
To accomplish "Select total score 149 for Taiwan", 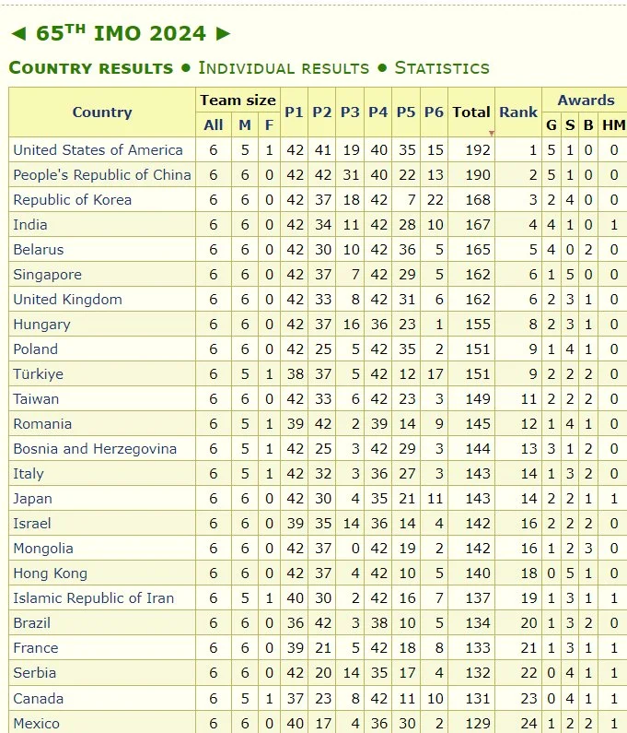I will click(478, 398).
